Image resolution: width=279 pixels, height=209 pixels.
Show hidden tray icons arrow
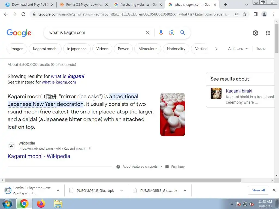(x=232, y=204)
